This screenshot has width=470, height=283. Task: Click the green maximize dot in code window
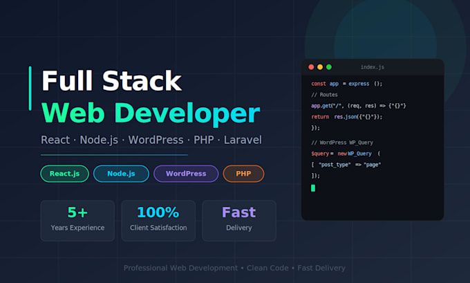coord(329,67)
